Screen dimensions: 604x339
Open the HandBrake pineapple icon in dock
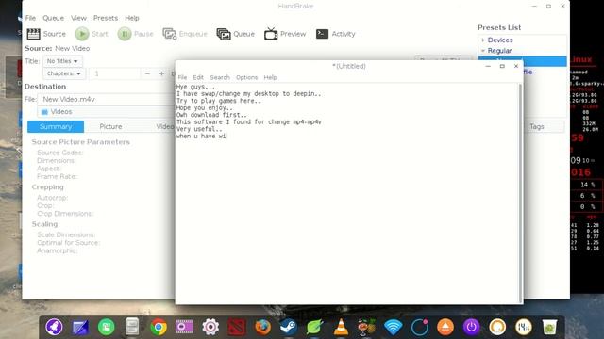367,327
